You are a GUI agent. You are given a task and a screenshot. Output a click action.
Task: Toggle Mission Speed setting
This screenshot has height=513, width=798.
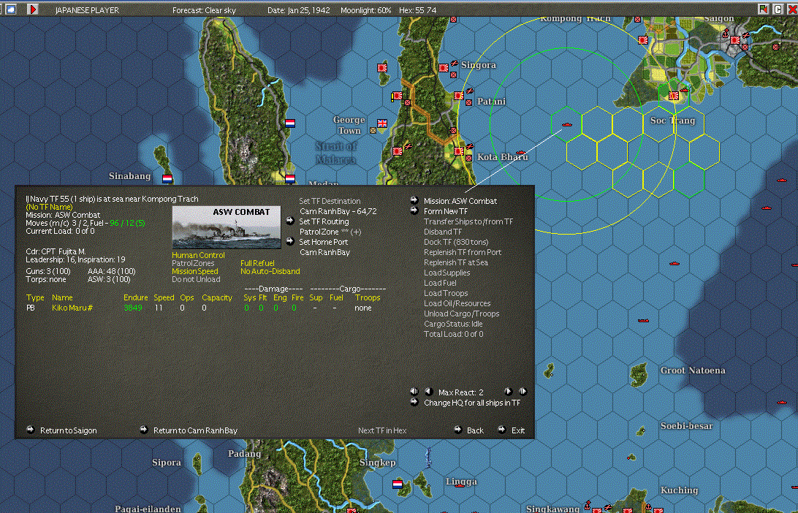coord(195,271)
